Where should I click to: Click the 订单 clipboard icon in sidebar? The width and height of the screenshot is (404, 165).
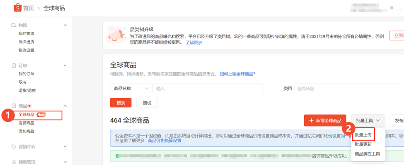point(14,66)
